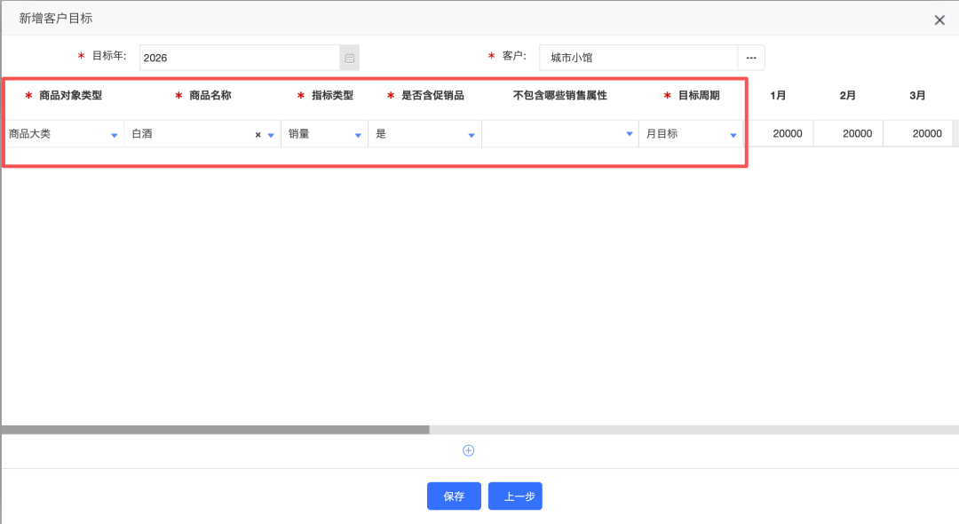The image size is (959, 524).
Task: Click the 客户 field showing 城市小馆
Action: pyautogui.click(x=639, y=57)
